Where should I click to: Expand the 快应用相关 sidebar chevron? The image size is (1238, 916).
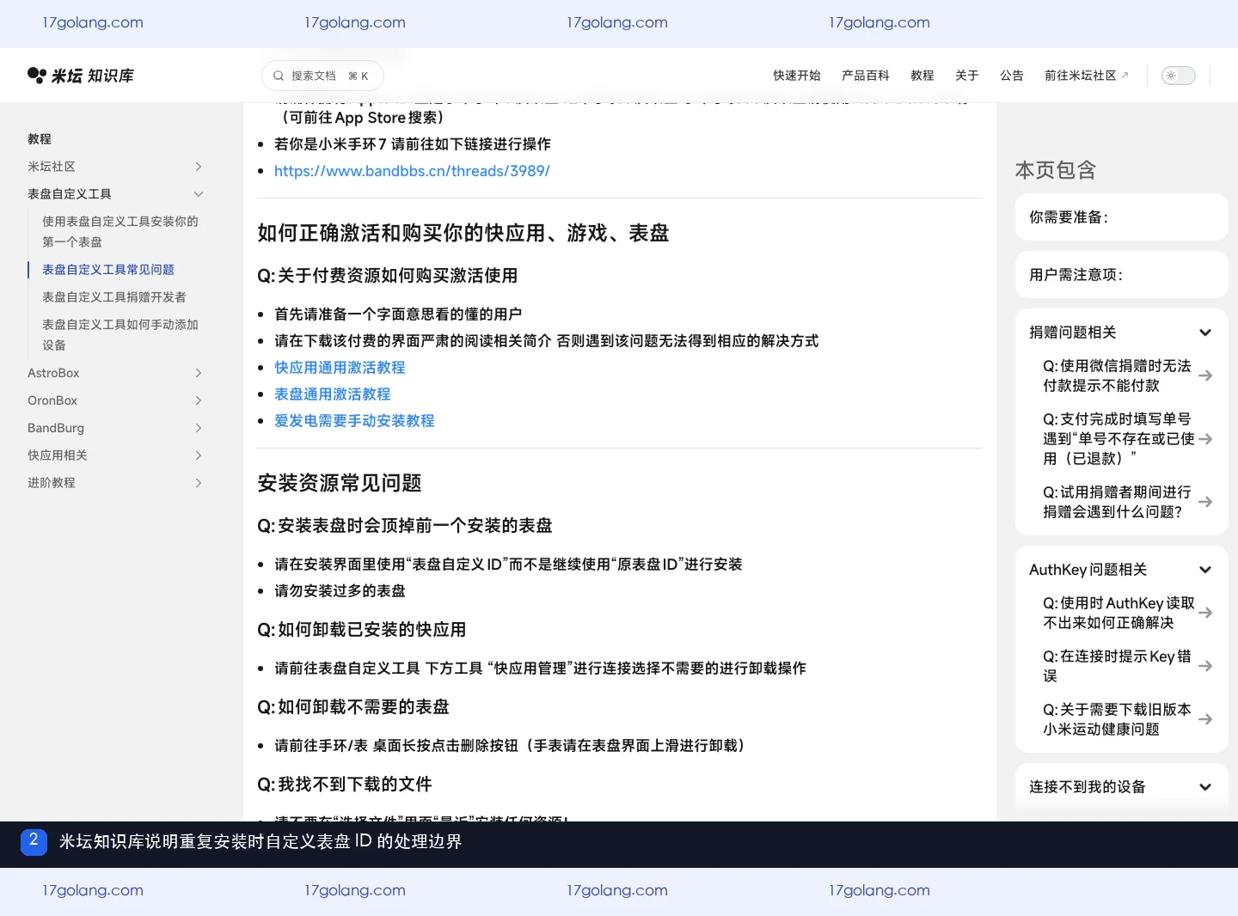(x=199, y=455)
